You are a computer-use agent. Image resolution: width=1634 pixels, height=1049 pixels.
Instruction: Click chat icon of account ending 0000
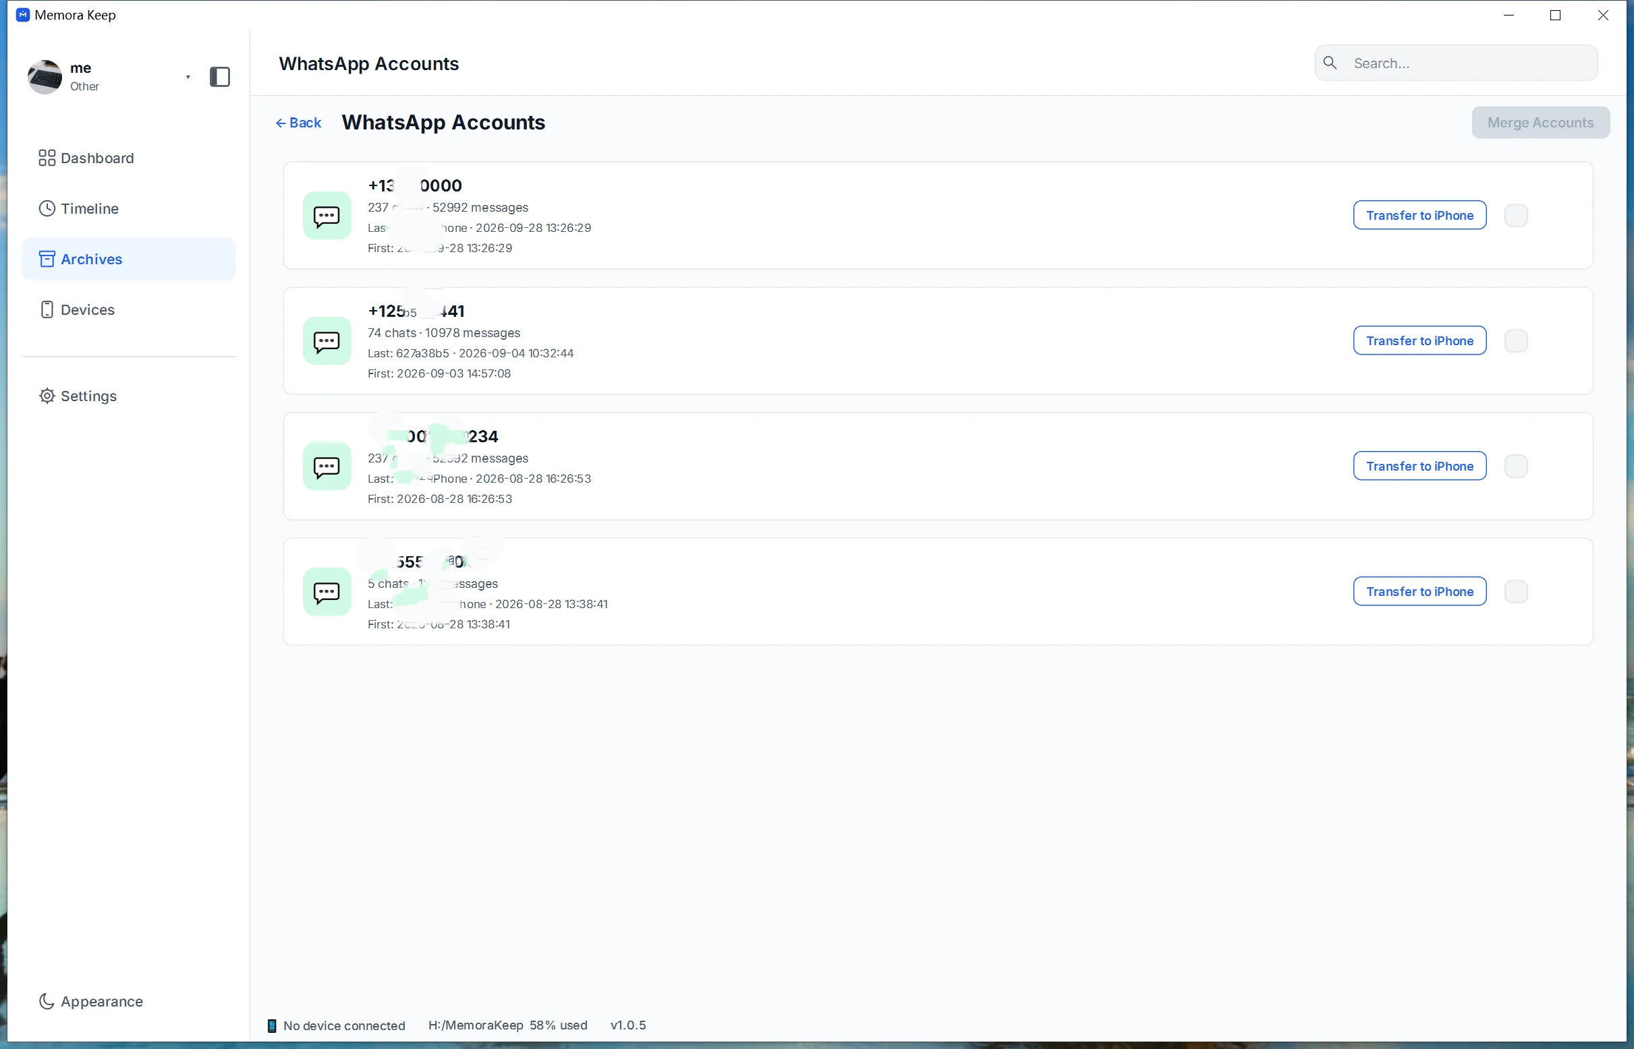click(x=327, y=215)
